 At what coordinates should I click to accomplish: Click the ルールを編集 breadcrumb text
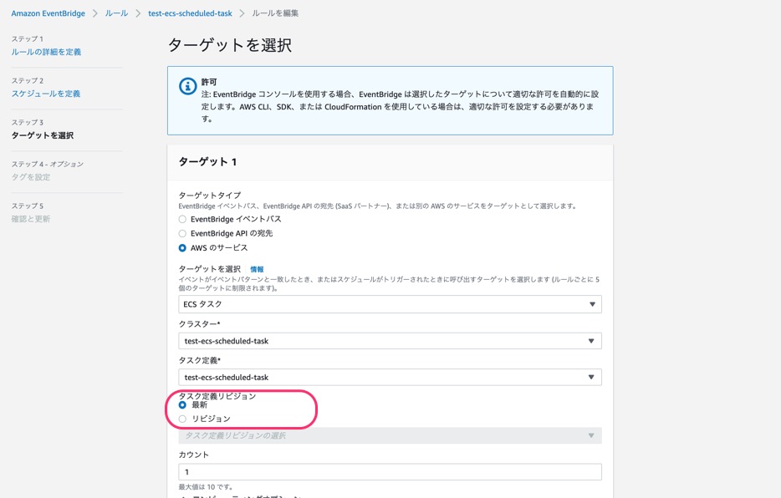(275, 13)
